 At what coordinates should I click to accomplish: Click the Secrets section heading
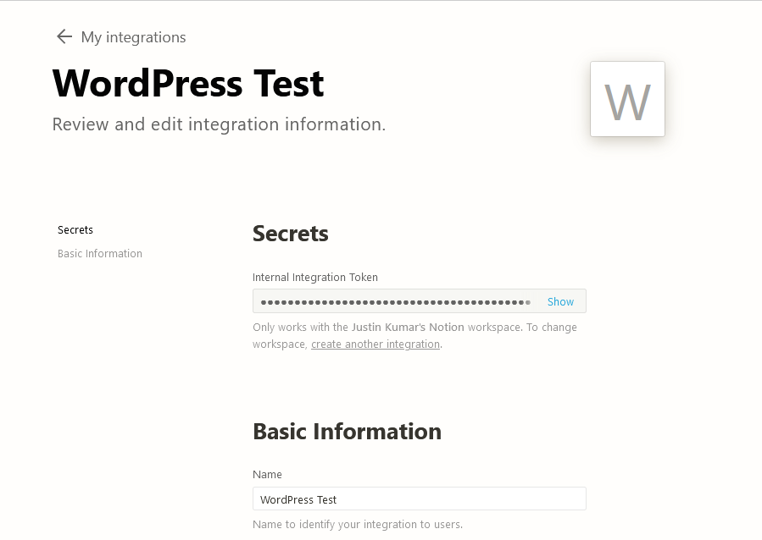pos(291,234)
